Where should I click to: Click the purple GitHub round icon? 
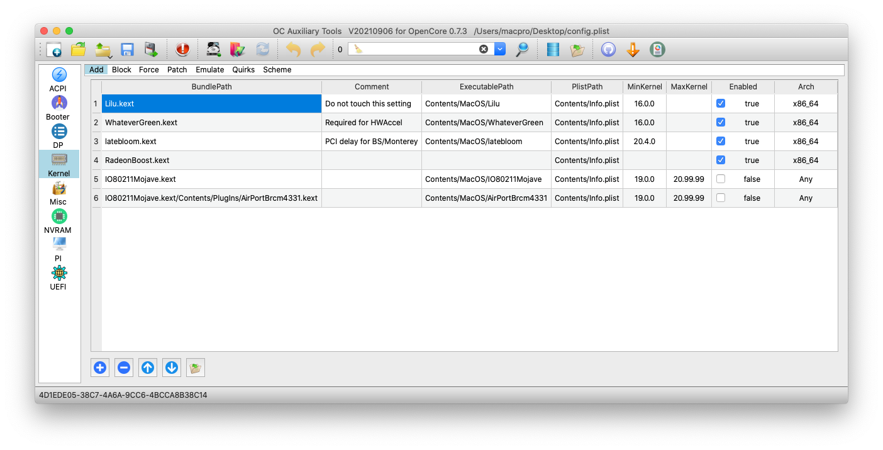(608, 49)
